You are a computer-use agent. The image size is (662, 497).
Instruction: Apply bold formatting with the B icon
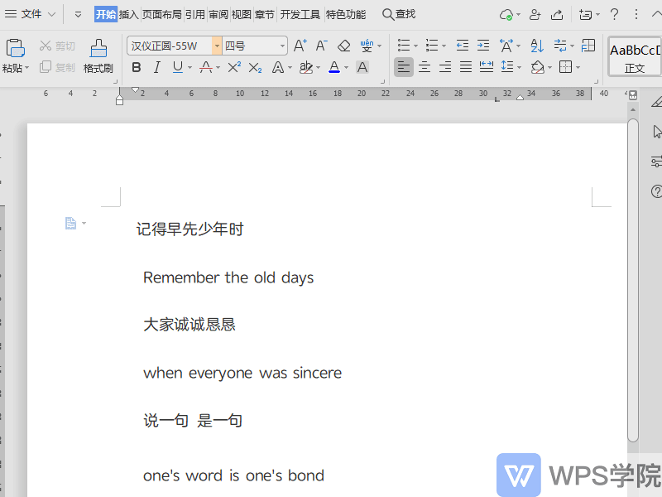[x=136, y=67]
